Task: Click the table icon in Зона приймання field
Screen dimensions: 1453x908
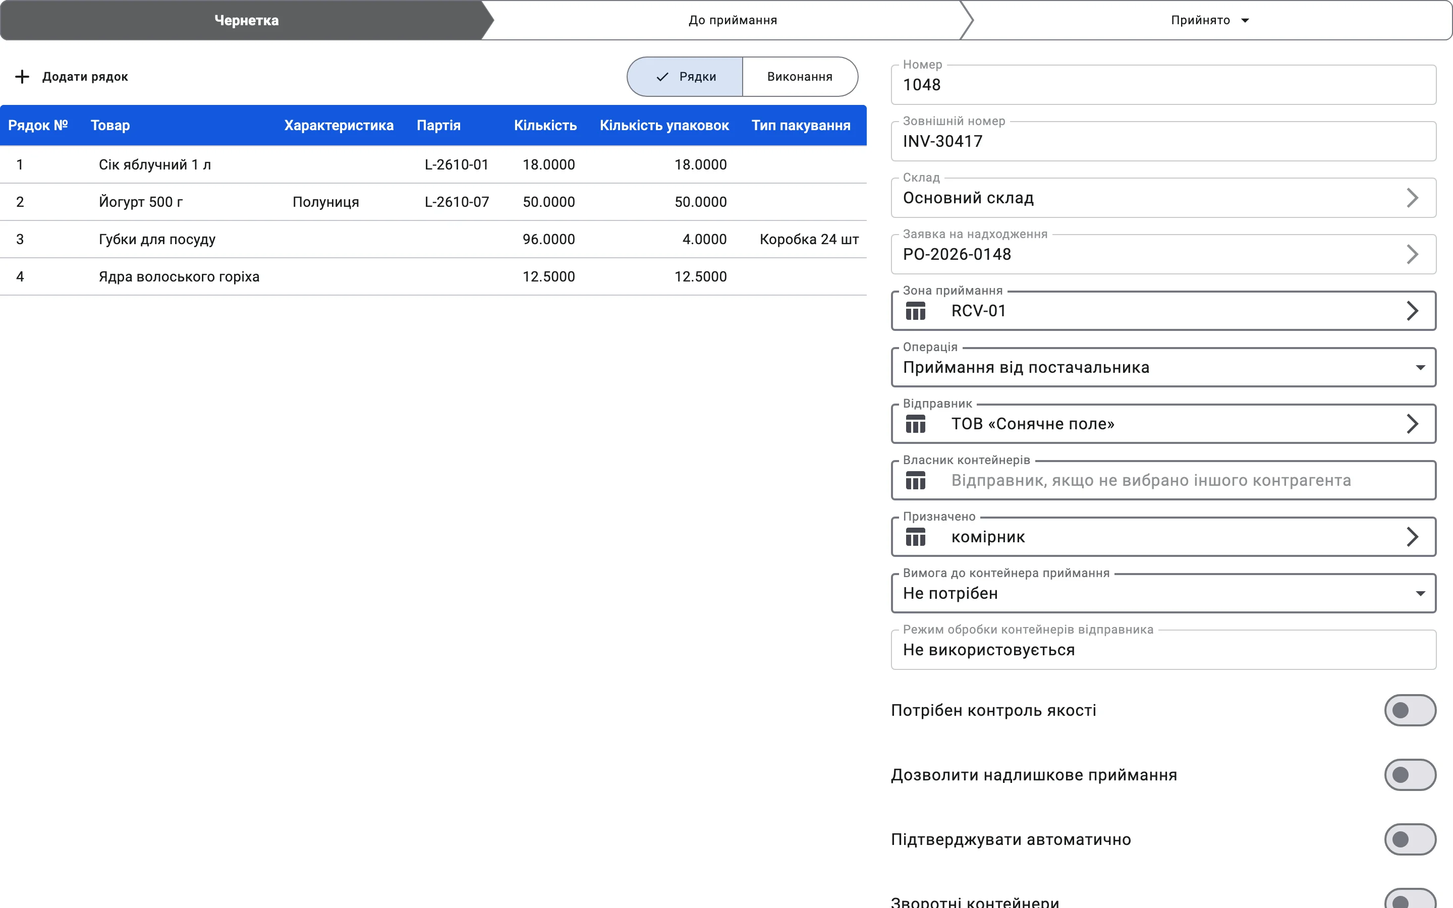Action: (915, 311)
